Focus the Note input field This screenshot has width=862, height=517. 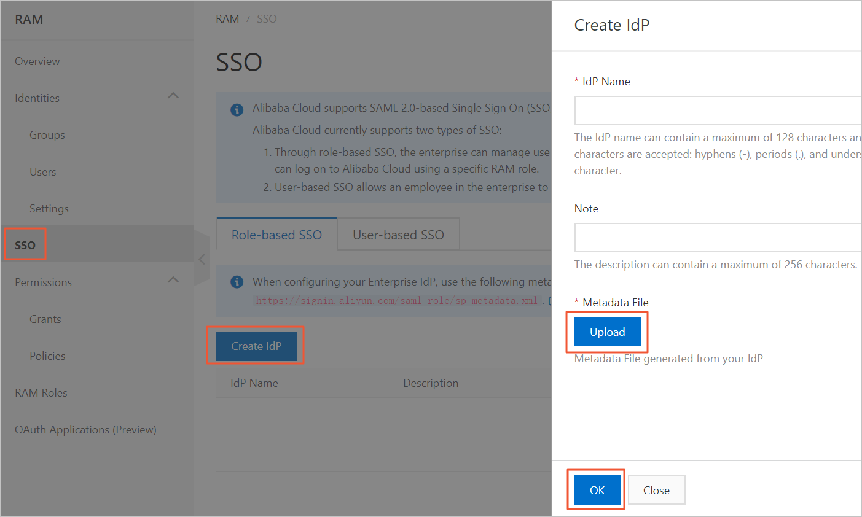pos(718,238)
